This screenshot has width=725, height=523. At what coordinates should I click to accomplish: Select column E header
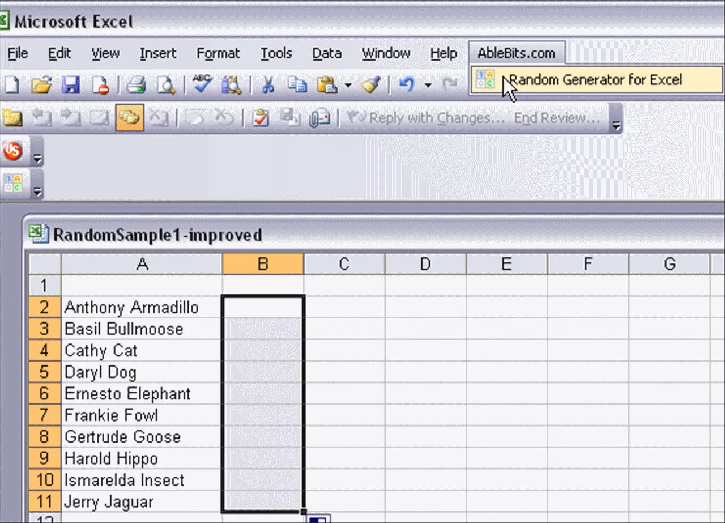pyautogui.click(x=506, y=263)
